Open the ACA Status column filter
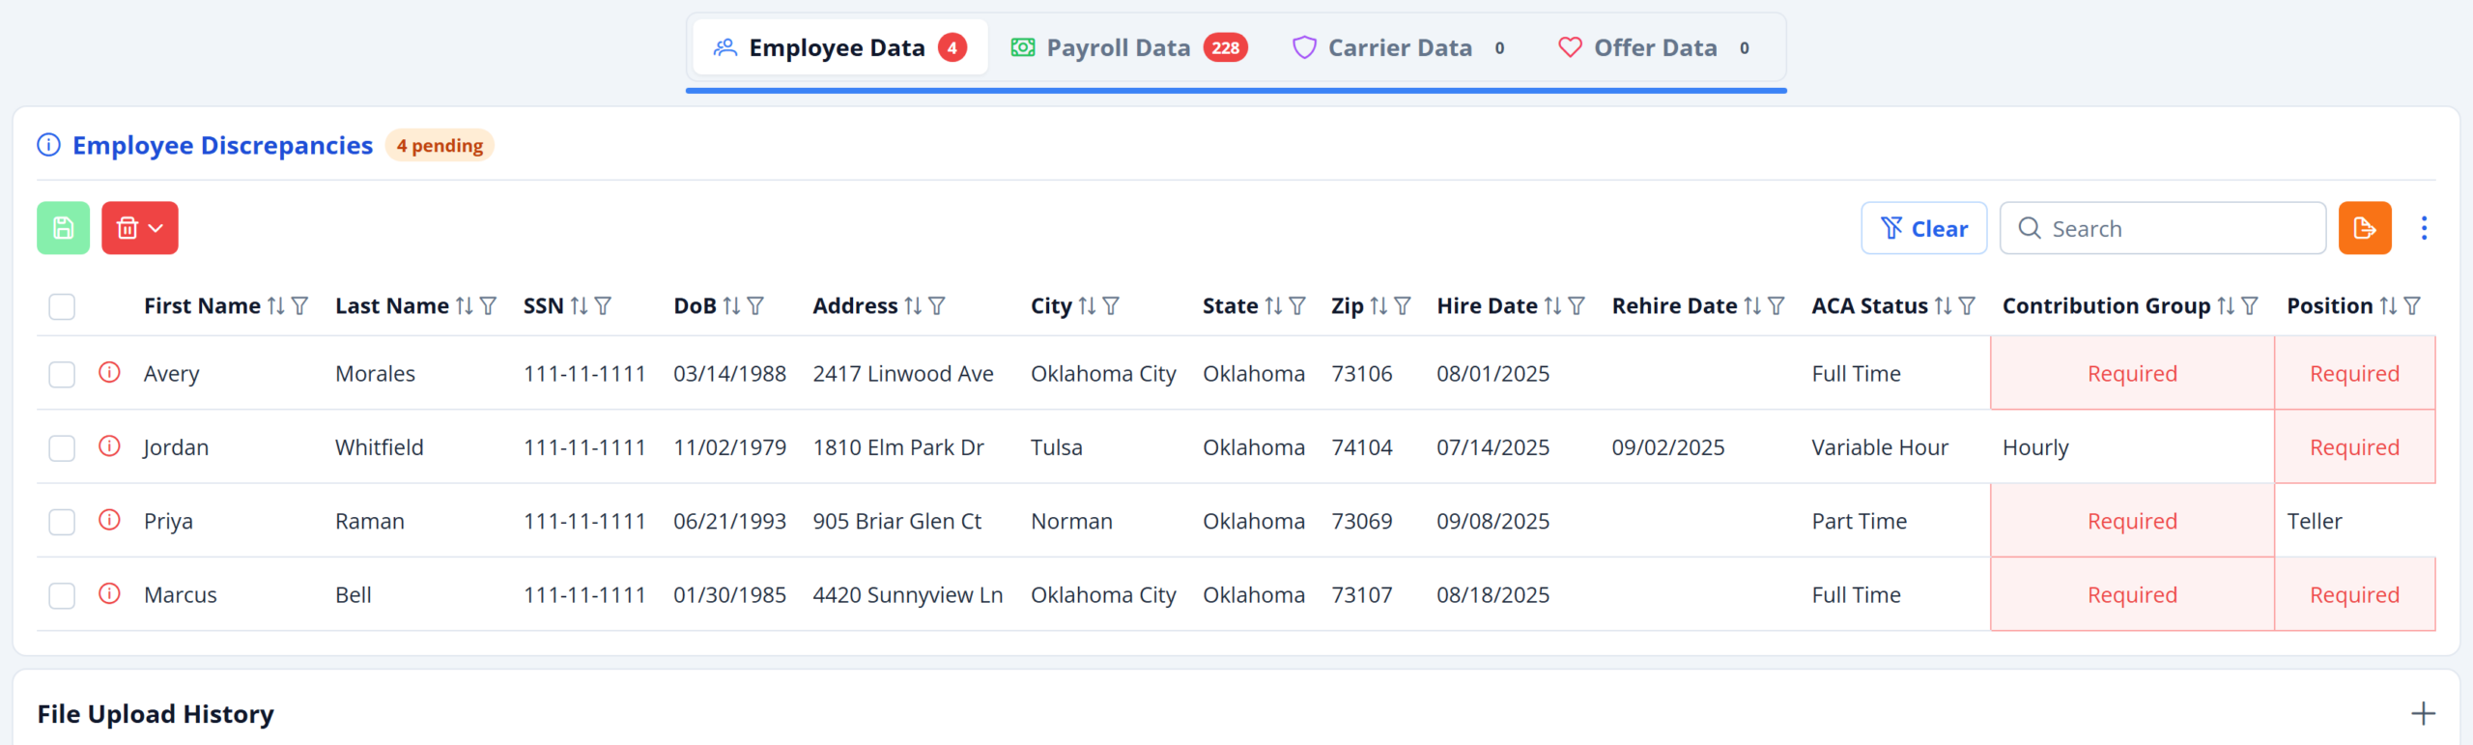This screenshot has width=2473, height=745. point(1968,306)
